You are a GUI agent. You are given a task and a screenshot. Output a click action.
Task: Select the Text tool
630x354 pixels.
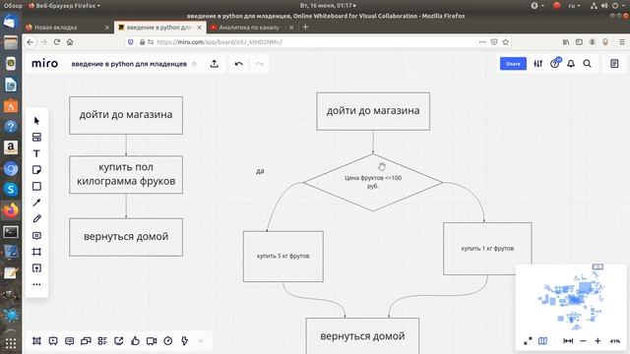coord(36,153)
